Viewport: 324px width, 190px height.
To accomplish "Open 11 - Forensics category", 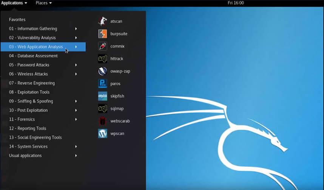I will [x=43, y=119].
